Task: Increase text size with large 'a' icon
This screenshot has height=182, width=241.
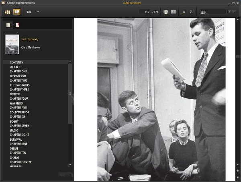Action: 192,12
